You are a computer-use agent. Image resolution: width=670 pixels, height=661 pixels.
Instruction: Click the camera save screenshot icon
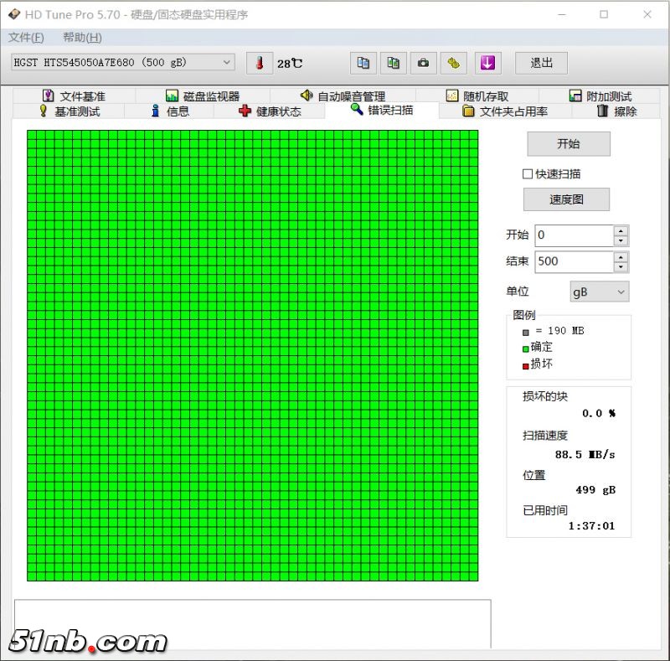[x=424, y=63]
